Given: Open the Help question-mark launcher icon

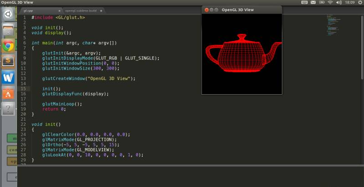Looking at the screenshot, I should point(8,109).
